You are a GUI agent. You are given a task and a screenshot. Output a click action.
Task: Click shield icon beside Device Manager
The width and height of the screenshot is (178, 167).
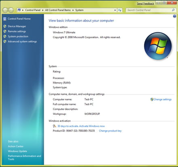coord(5,26)
